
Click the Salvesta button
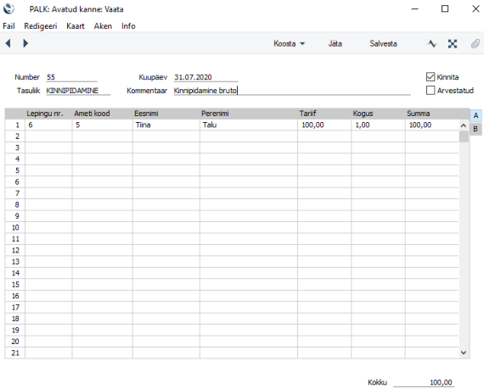click(383, 44)
